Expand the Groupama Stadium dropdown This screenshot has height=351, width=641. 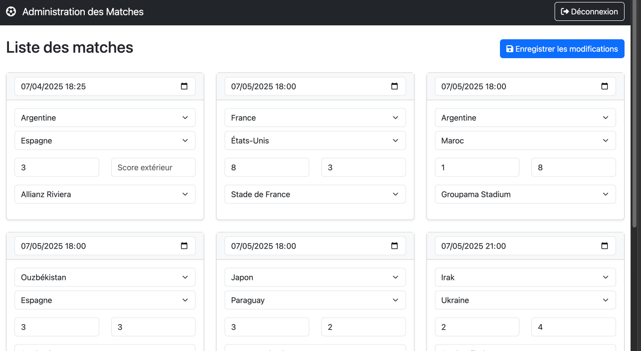click(x=525, y=194)
